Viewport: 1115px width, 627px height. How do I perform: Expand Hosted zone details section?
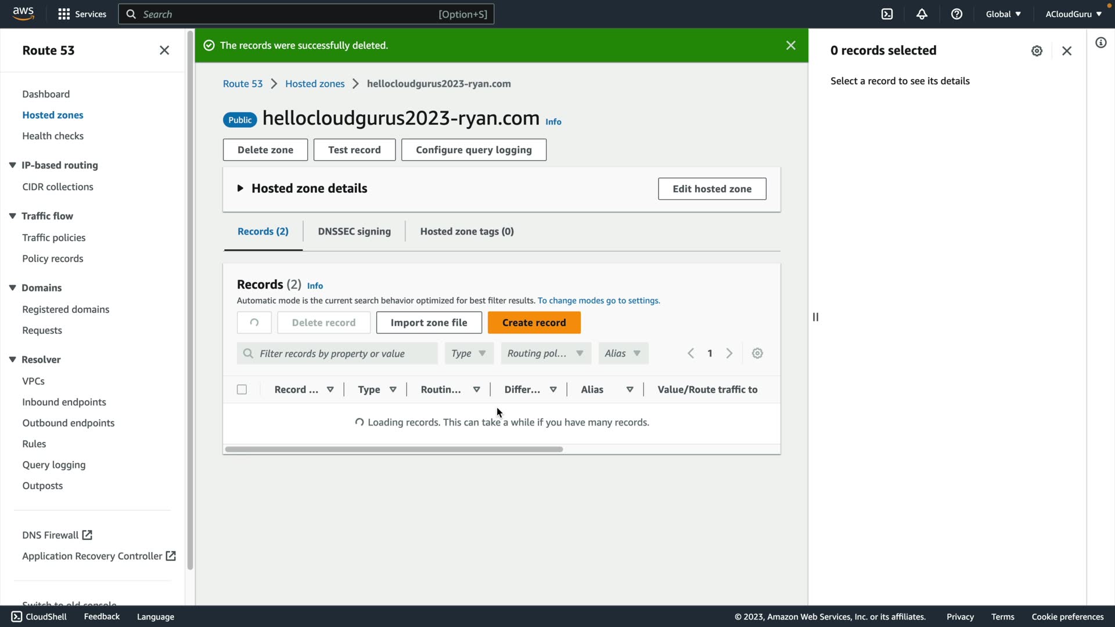click(240, 189)
